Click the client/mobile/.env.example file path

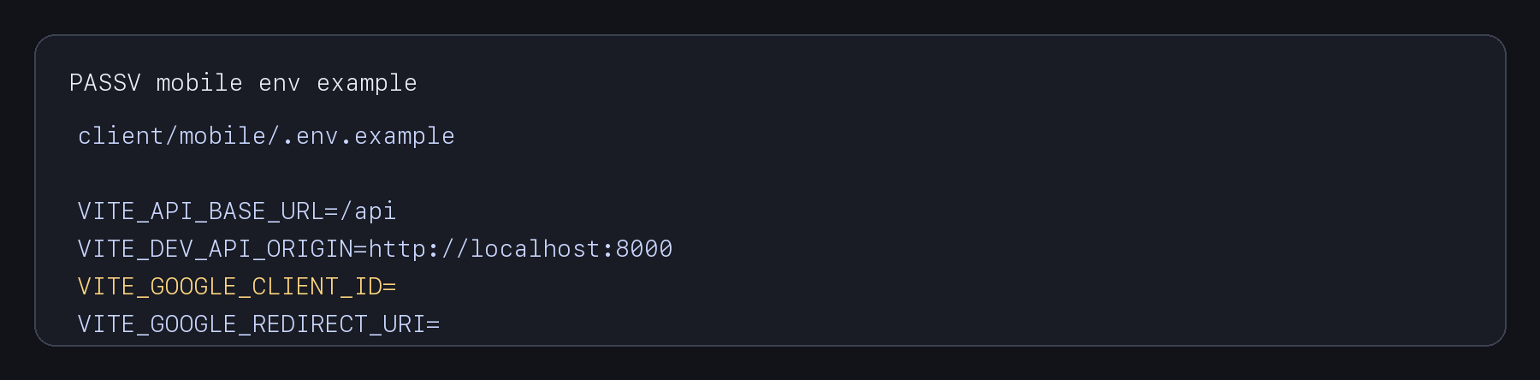click(266, 136)
